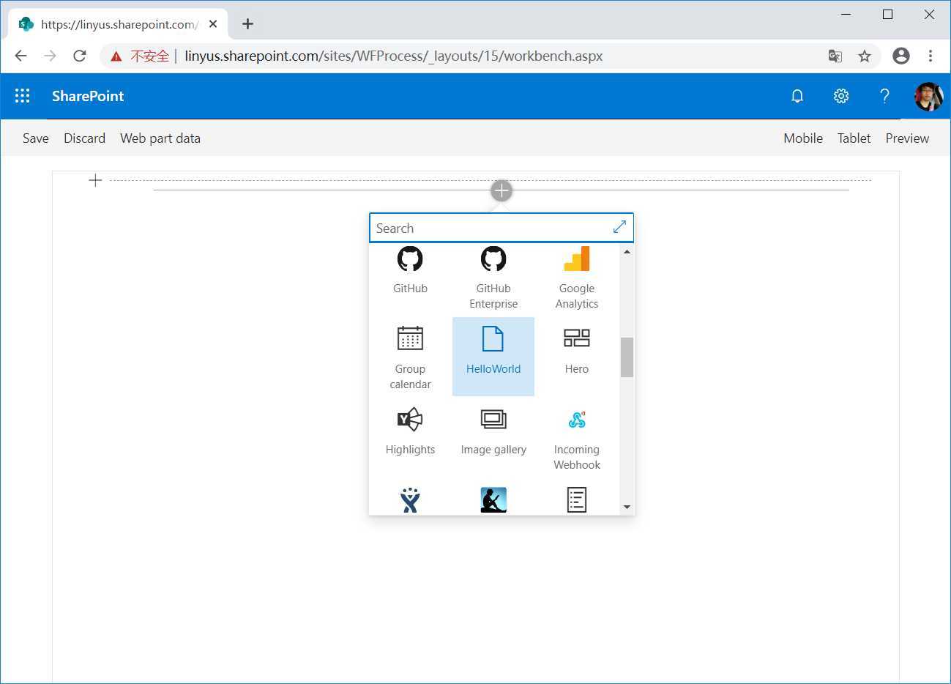Click the plus to add a new section

pos(95,180)
